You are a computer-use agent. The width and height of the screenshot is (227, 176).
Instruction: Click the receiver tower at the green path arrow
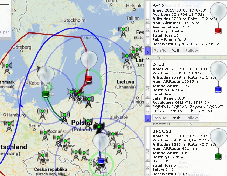click(64, 118)
